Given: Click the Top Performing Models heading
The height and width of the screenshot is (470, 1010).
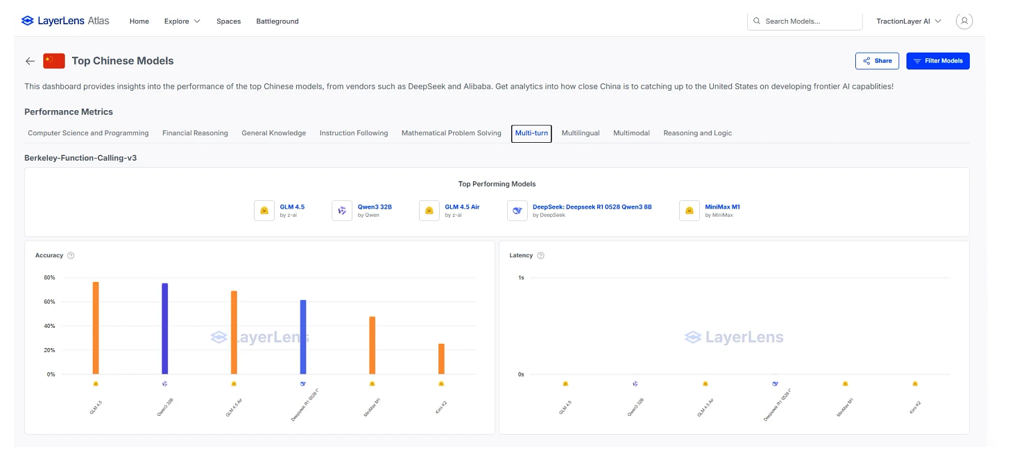Looking at the screenshot, I should pos(497,184).
